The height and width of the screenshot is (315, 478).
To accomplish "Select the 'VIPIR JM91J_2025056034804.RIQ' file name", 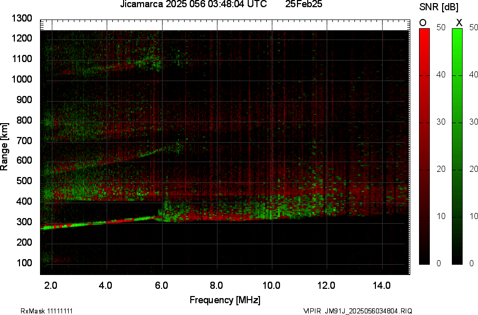I will (358, 311).
